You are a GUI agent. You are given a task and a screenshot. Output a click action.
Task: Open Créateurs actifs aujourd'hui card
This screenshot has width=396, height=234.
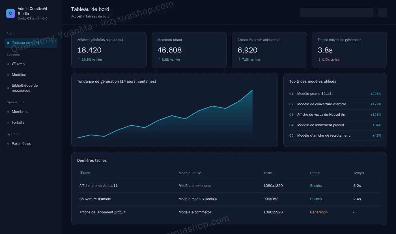pyautogui.click(x=269, y=50)
